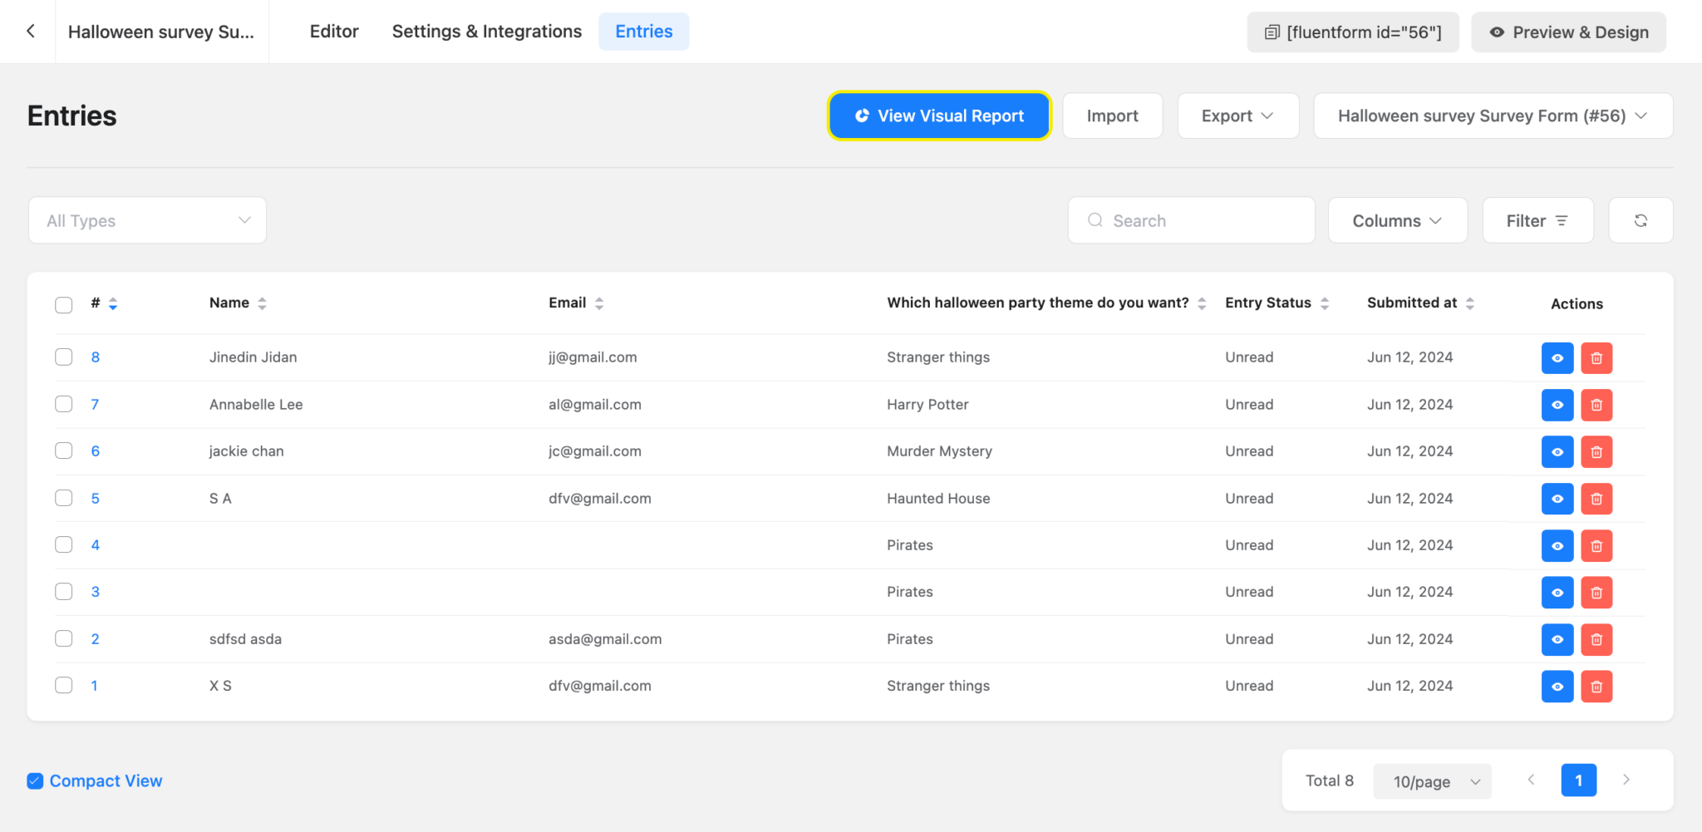Viewport: 1702px width, 832px height.
Task: View details of entry 8 with eye icon
Action: coord(1557,357)
